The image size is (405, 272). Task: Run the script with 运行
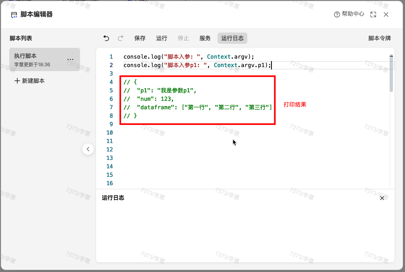162,38
